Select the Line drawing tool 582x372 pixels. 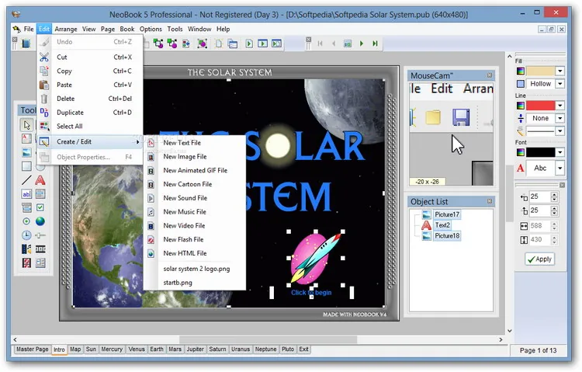[26, 180]
